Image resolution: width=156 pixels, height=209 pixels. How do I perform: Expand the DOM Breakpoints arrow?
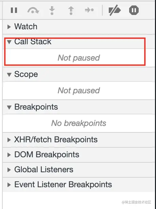[x=9, y=155]
